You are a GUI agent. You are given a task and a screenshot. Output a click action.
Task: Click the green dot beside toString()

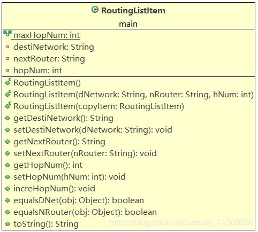(x=7, y=224)
